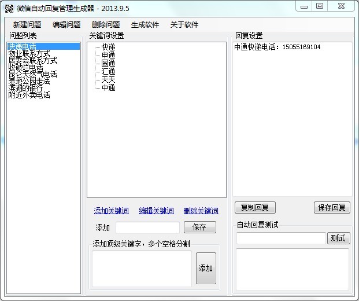Open the 编辑问题 menu
This screenshot has width=359, height=301.
tap(66, 24)
